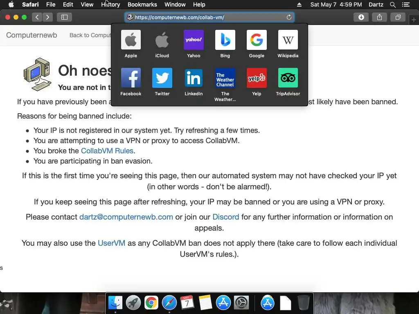
Task: Open the Window menu
Action: [175, 4]
